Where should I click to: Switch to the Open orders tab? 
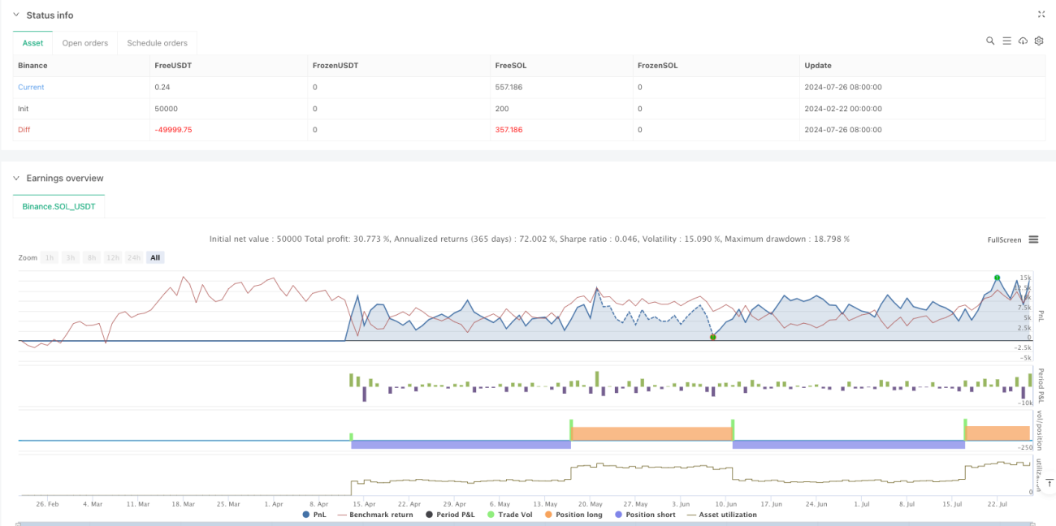(x=85, y=43)
